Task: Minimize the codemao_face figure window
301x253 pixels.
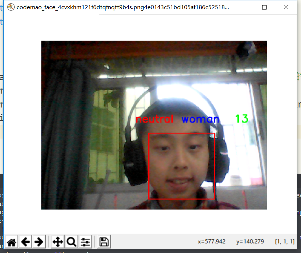Action: click(243, 7)
